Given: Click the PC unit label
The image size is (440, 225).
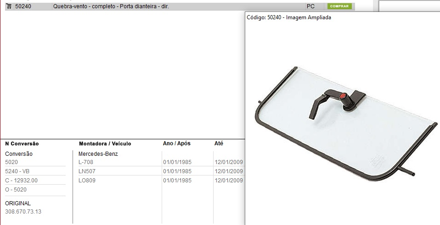Looking at the screenshot, I should coord(310,6).
